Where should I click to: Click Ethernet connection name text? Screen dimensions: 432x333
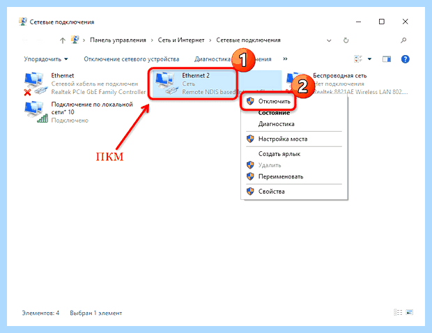tap(63, 75)
